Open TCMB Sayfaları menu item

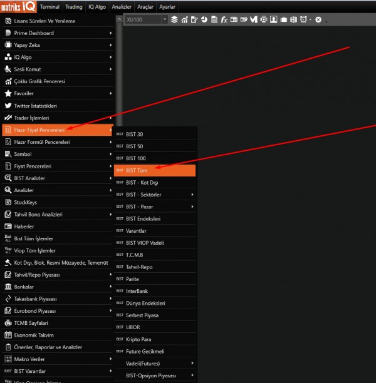coord(58,323)
